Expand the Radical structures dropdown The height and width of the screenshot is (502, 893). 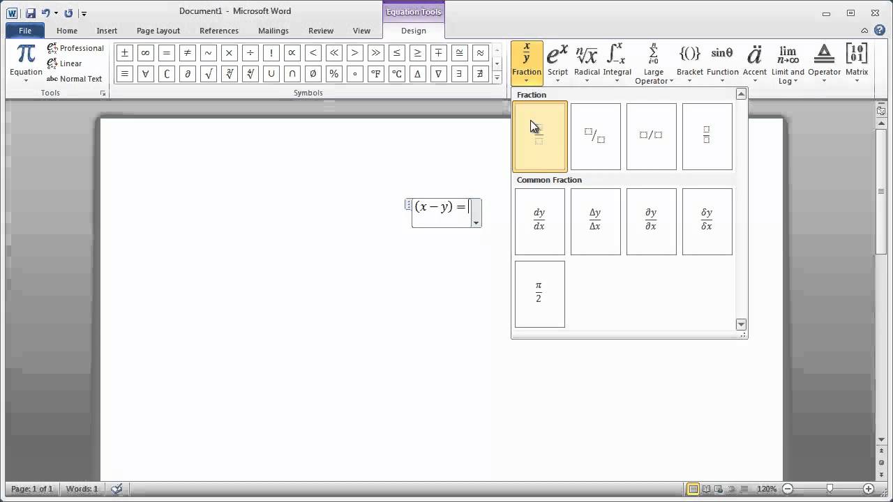click(x=587, y=63)
